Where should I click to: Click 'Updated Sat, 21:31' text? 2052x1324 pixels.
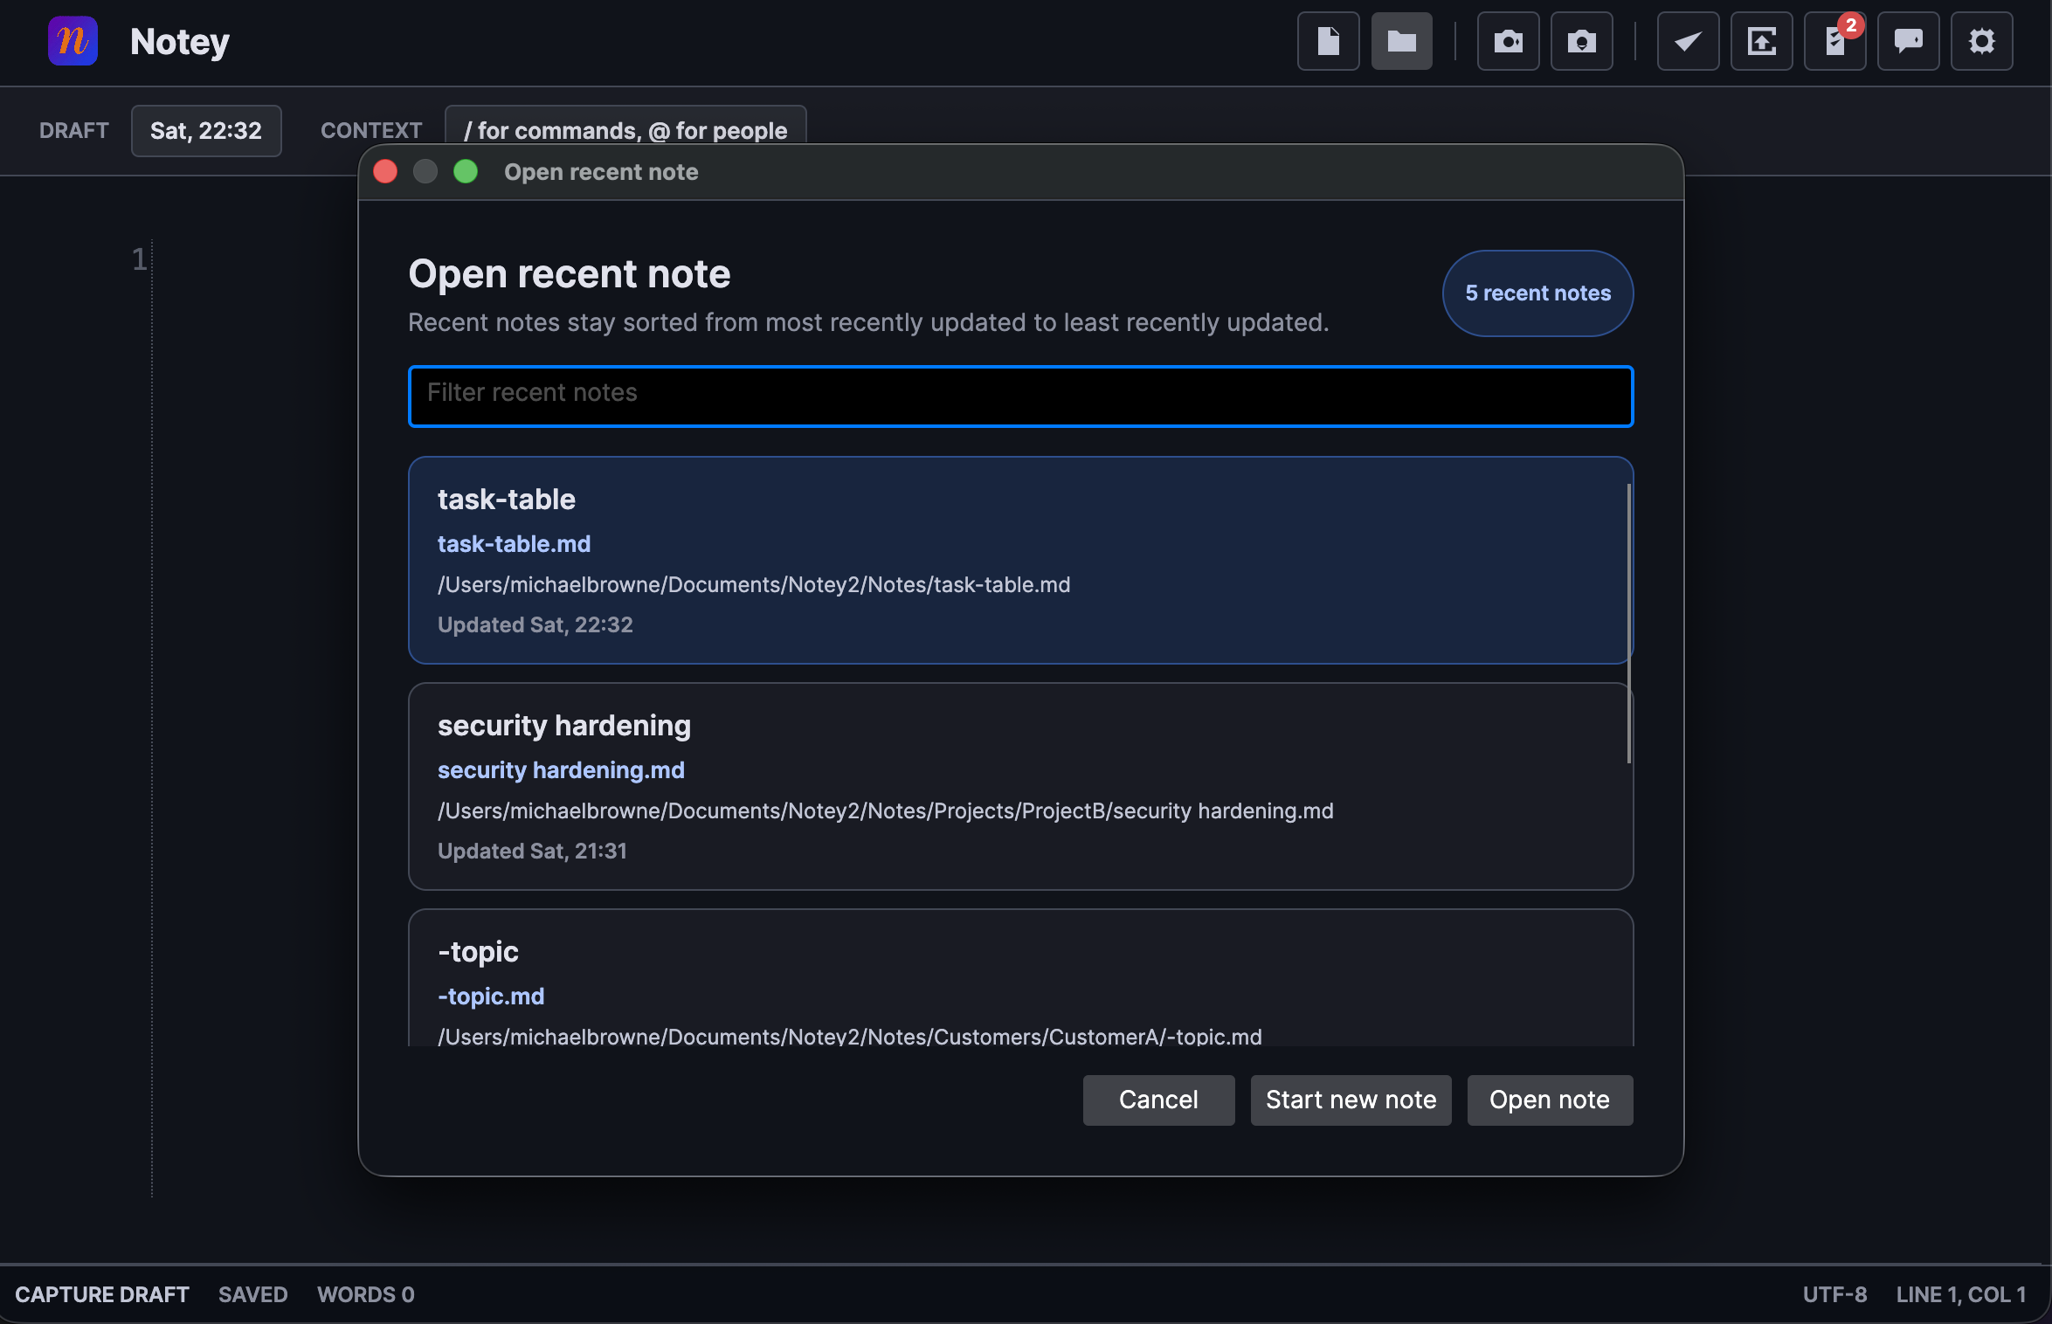(x=532, y=852)
